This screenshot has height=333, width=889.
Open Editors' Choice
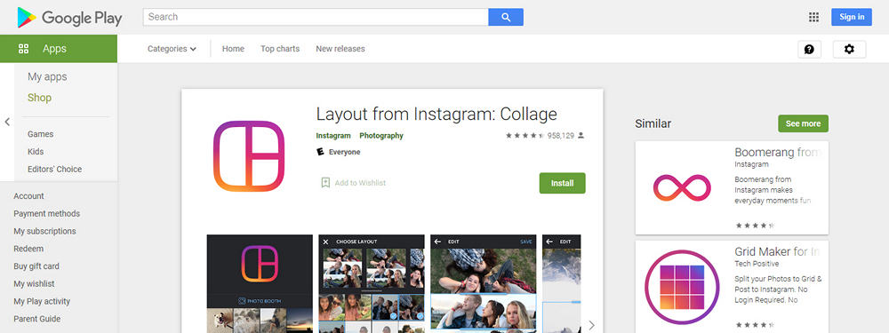pyautogui.click(x=54, y=170)
